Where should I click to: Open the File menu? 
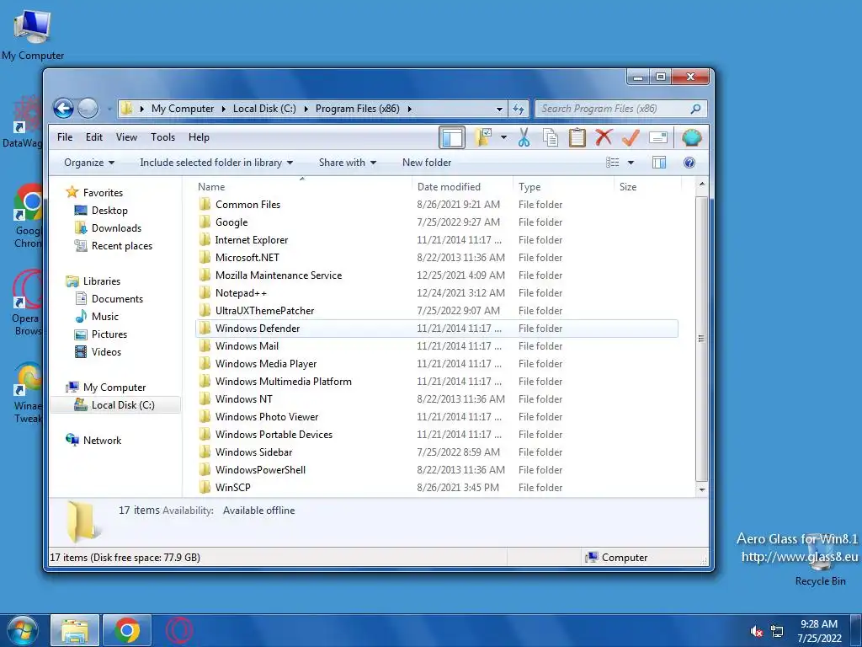pyautogui.click(x=65, y=137)
